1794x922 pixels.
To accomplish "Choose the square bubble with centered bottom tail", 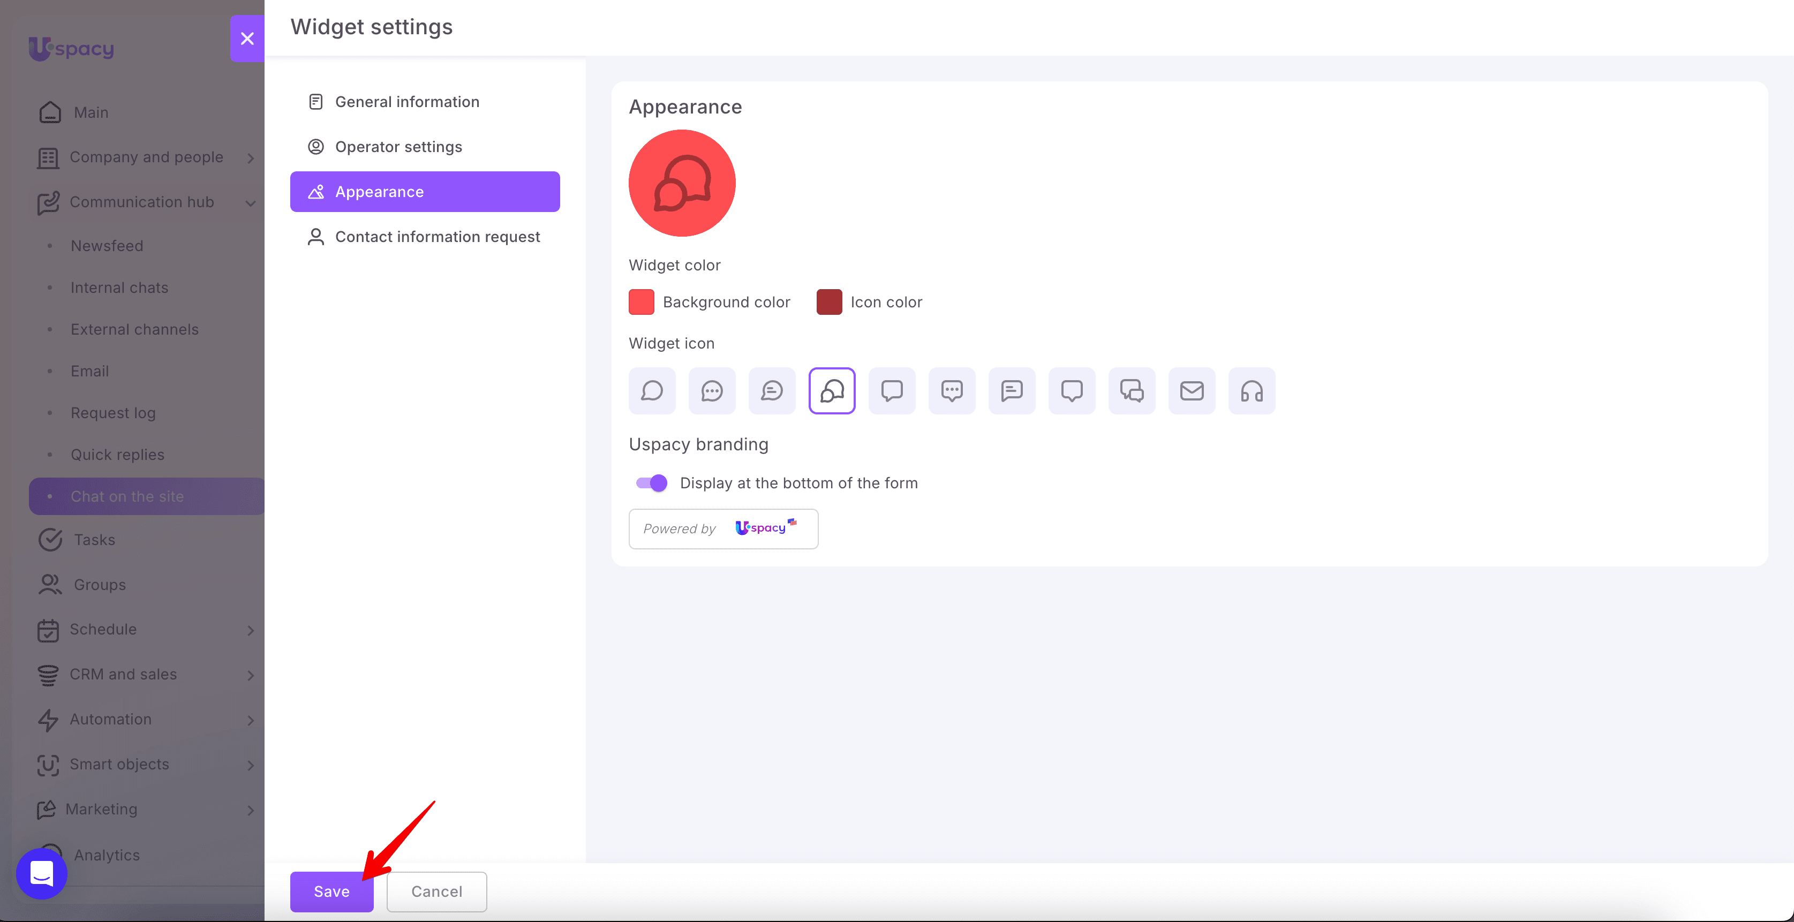I will point(1071,391).
